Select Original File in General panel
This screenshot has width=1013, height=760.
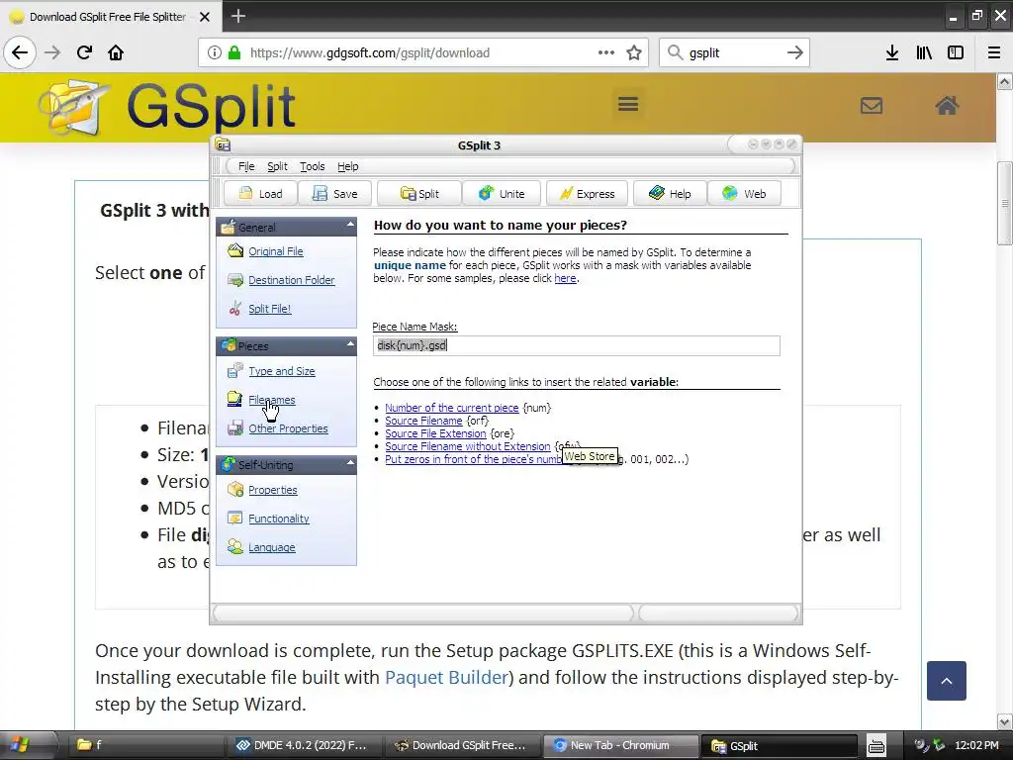[x=276, y=251]
